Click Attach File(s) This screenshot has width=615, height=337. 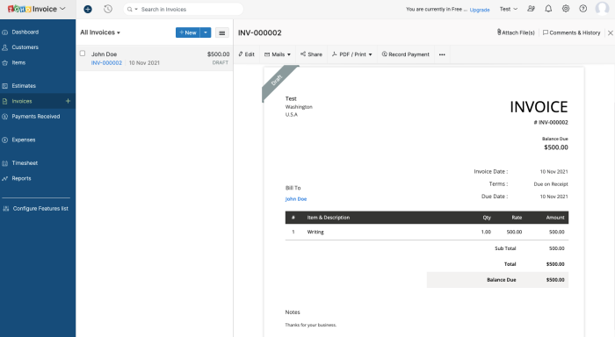point(516,33)
